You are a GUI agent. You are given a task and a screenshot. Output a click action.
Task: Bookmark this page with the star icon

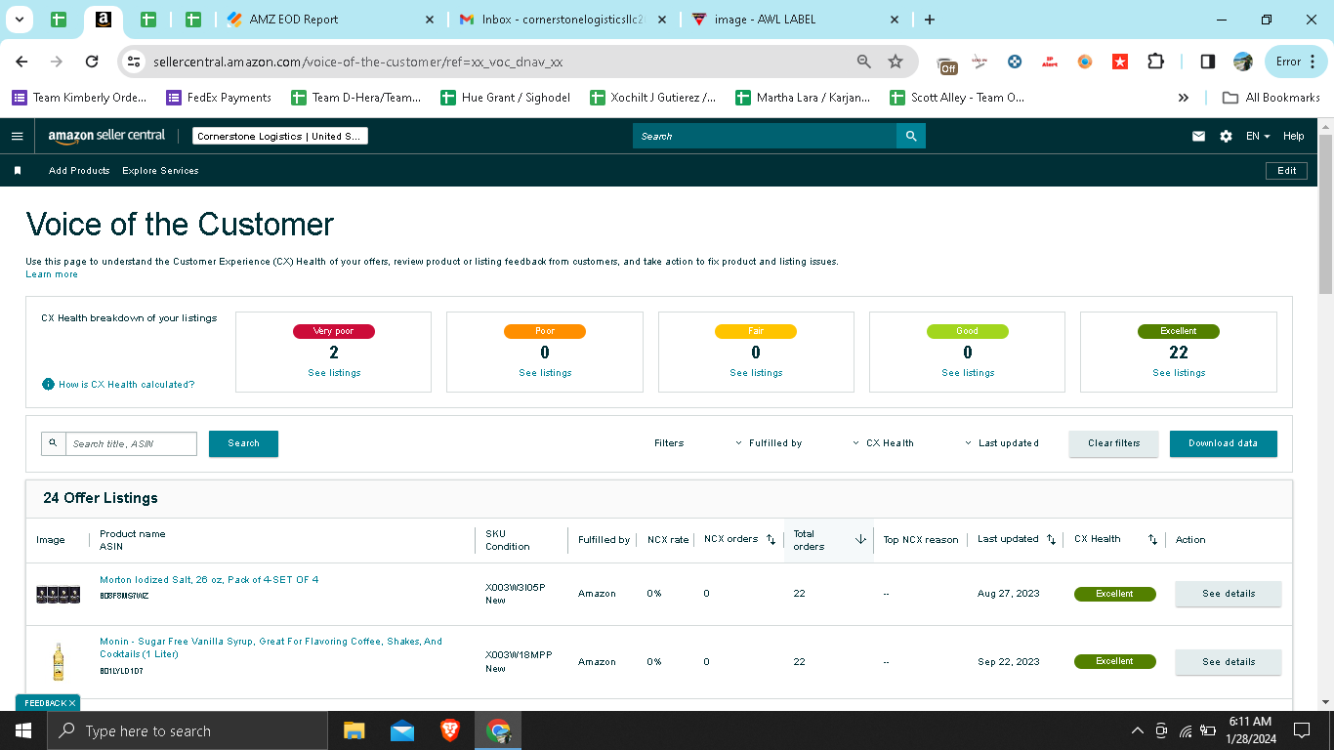pos(896,62)
